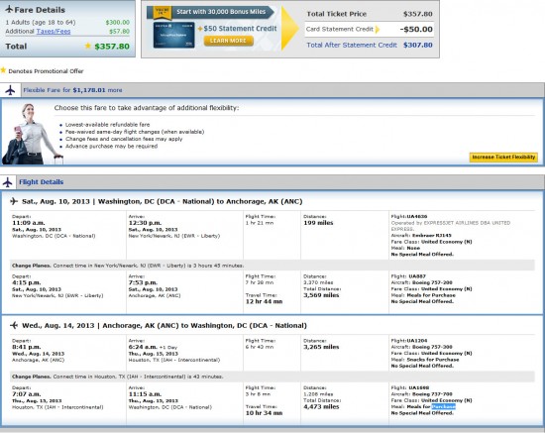545x433 pixels.
Task: Click the Wed., Aug. 14, 2013 Anchorage to Washington heading
Action: pyautogui.click(x=164, y=325)
